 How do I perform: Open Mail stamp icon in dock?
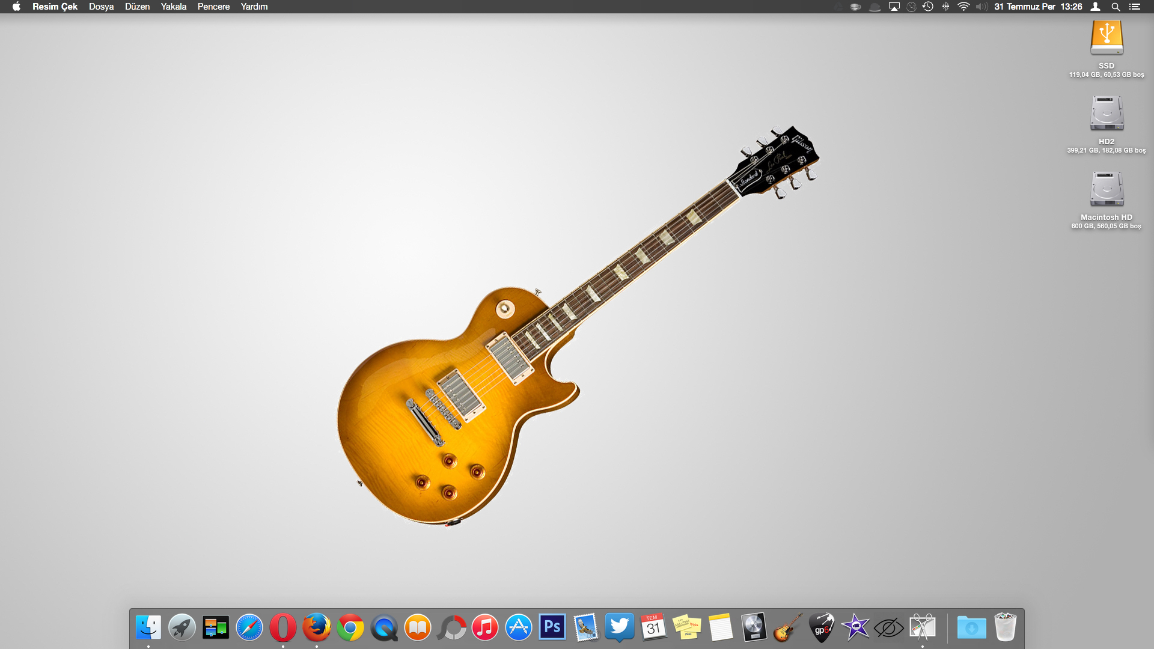585,628
